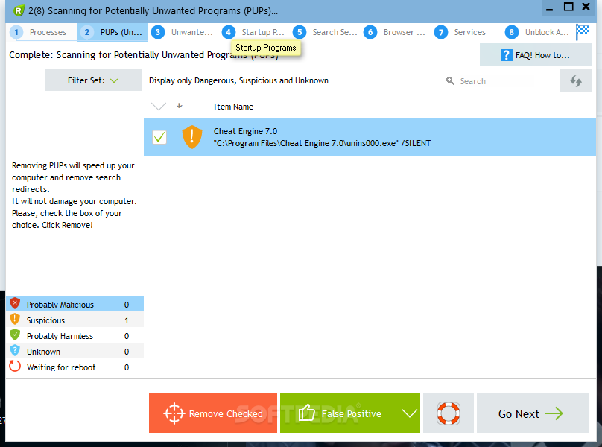This screenshot has width=602, height=447.
Task: Click the RogueKiller app logo in title bar
Action: click(19, 10)
